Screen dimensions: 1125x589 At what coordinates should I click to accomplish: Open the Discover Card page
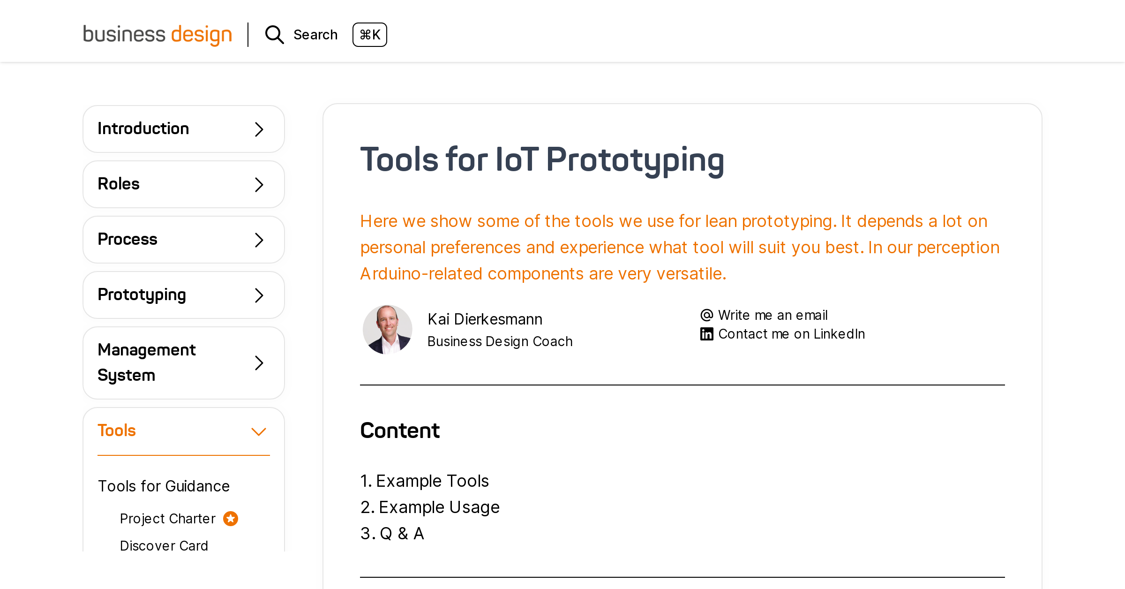click(164, 545)
